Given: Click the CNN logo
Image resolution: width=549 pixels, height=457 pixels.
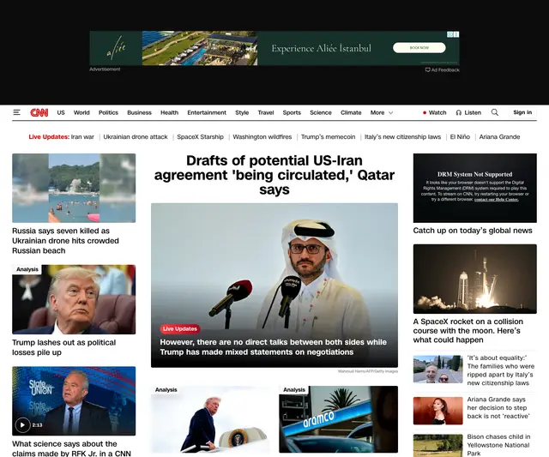Looking at the screenshot, I should (x=39, y=112).
